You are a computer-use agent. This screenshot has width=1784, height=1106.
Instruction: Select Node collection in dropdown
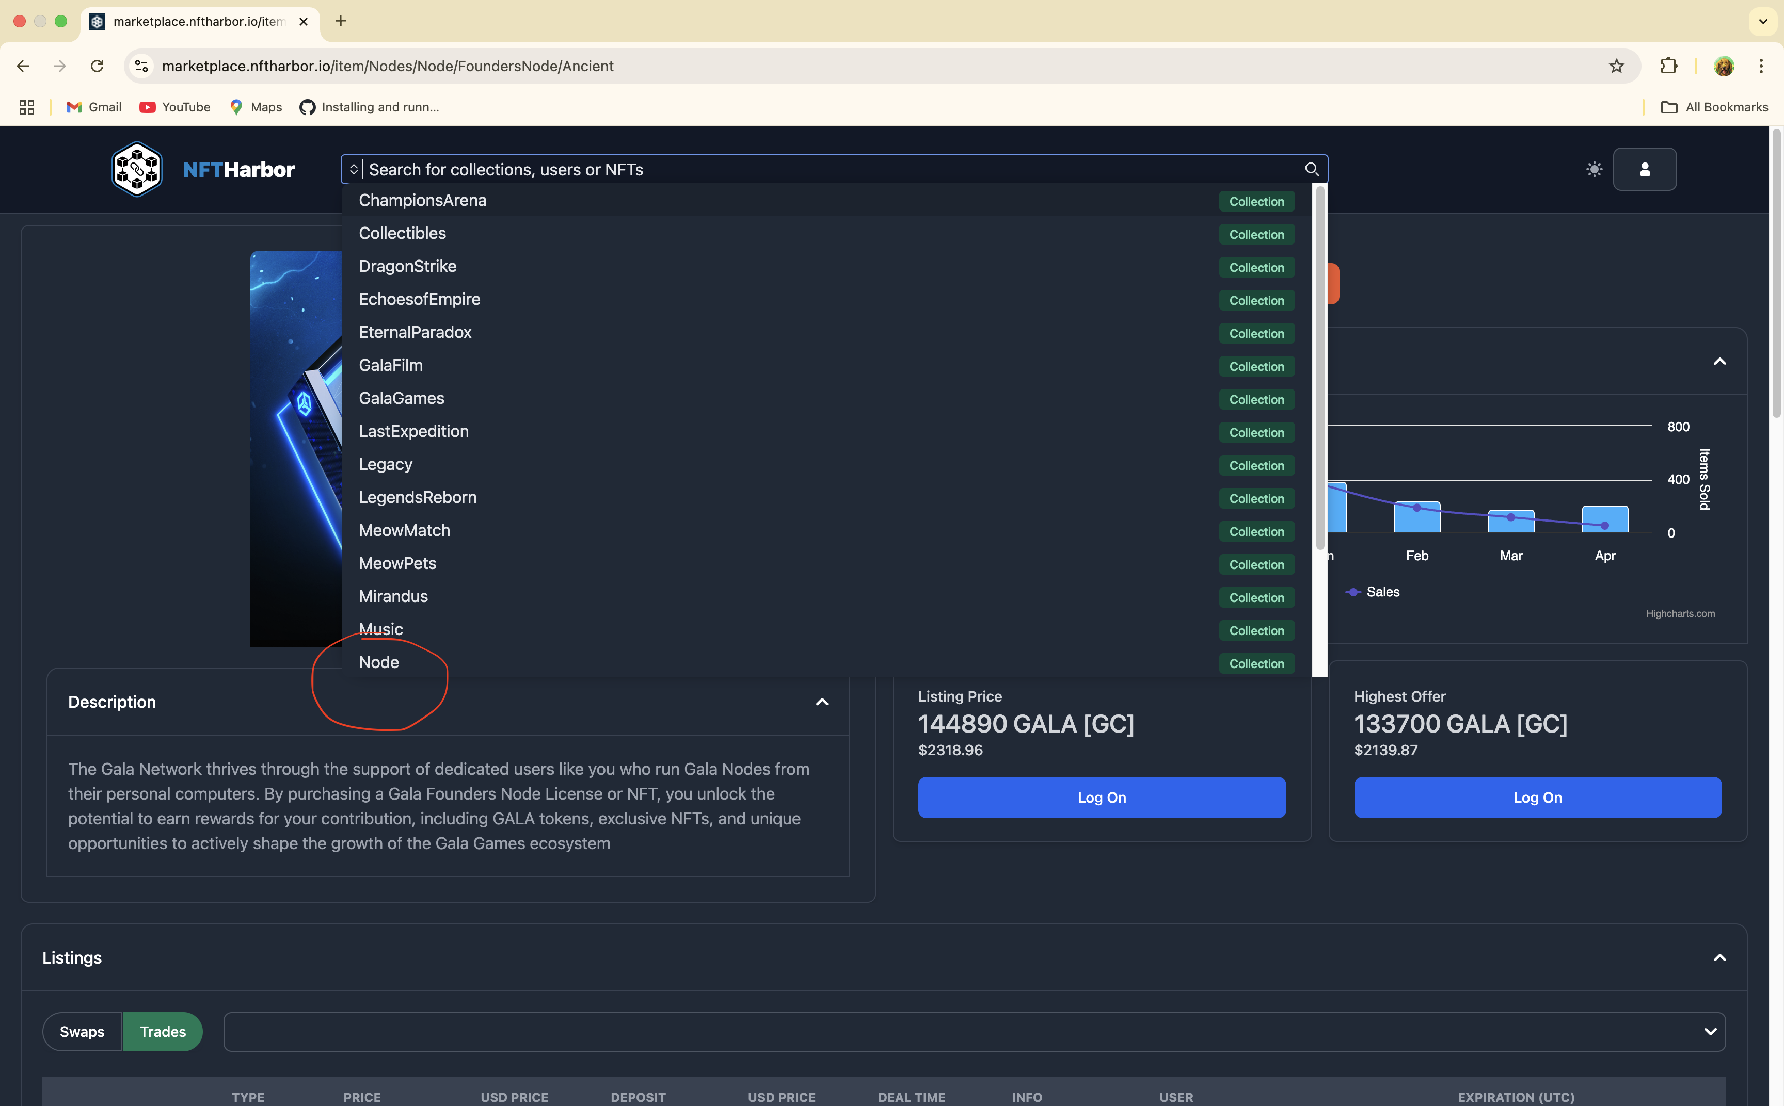point(827,662)
